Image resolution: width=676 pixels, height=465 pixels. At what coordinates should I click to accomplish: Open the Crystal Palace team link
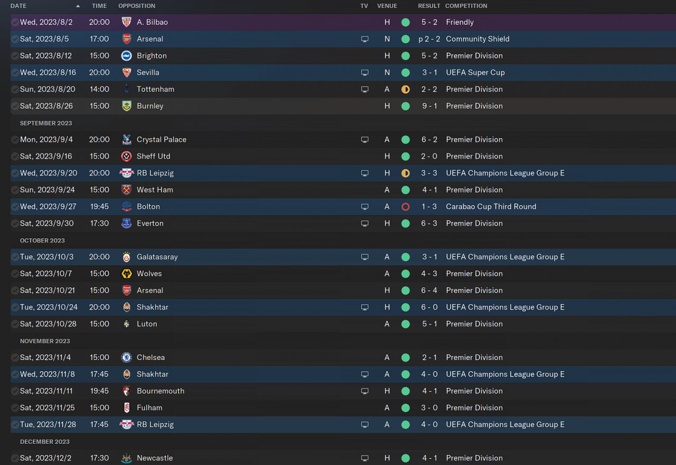coord(161,140)
